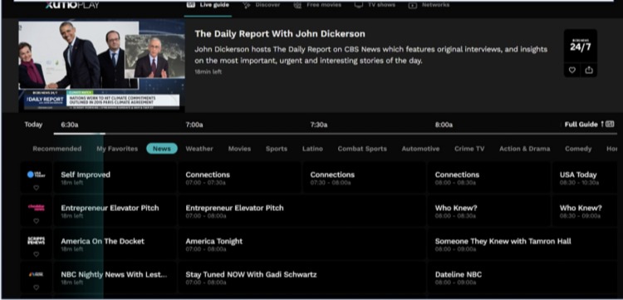Favorite the CBS News 24/7 channel heart icon
Screen dimensions: 623x300
(x=572, y=70)
